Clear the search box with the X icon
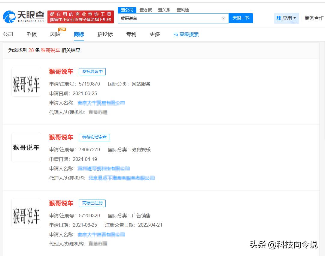Viewport: 325px width, 256px height. 223,18
